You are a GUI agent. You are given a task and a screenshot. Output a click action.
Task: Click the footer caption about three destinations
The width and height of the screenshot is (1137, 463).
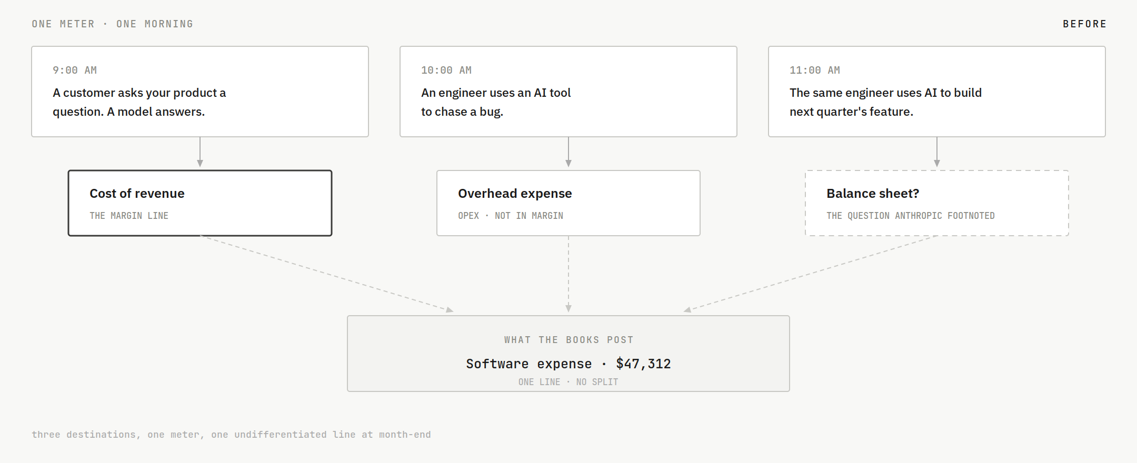[x=231, y=435]
